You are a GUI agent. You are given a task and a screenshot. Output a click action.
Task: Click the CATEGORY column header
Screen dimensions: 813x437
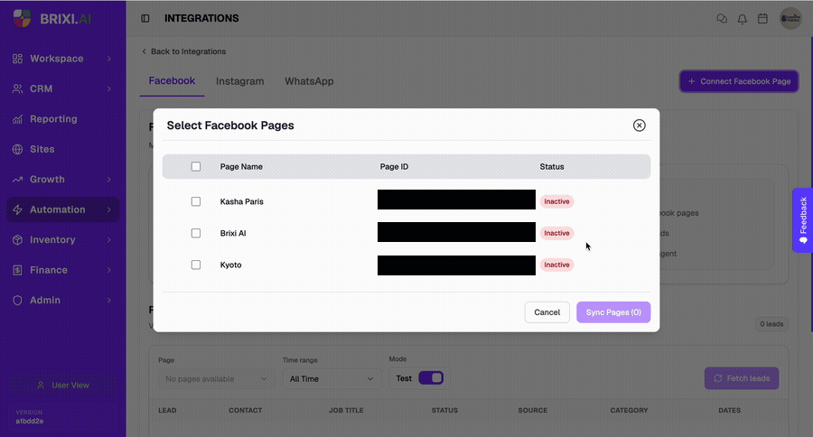[629, 410]
